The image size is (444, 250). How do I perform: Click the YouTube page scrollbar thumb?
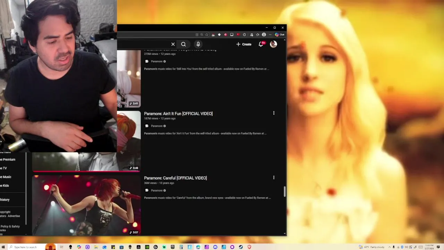coord(285,191)
